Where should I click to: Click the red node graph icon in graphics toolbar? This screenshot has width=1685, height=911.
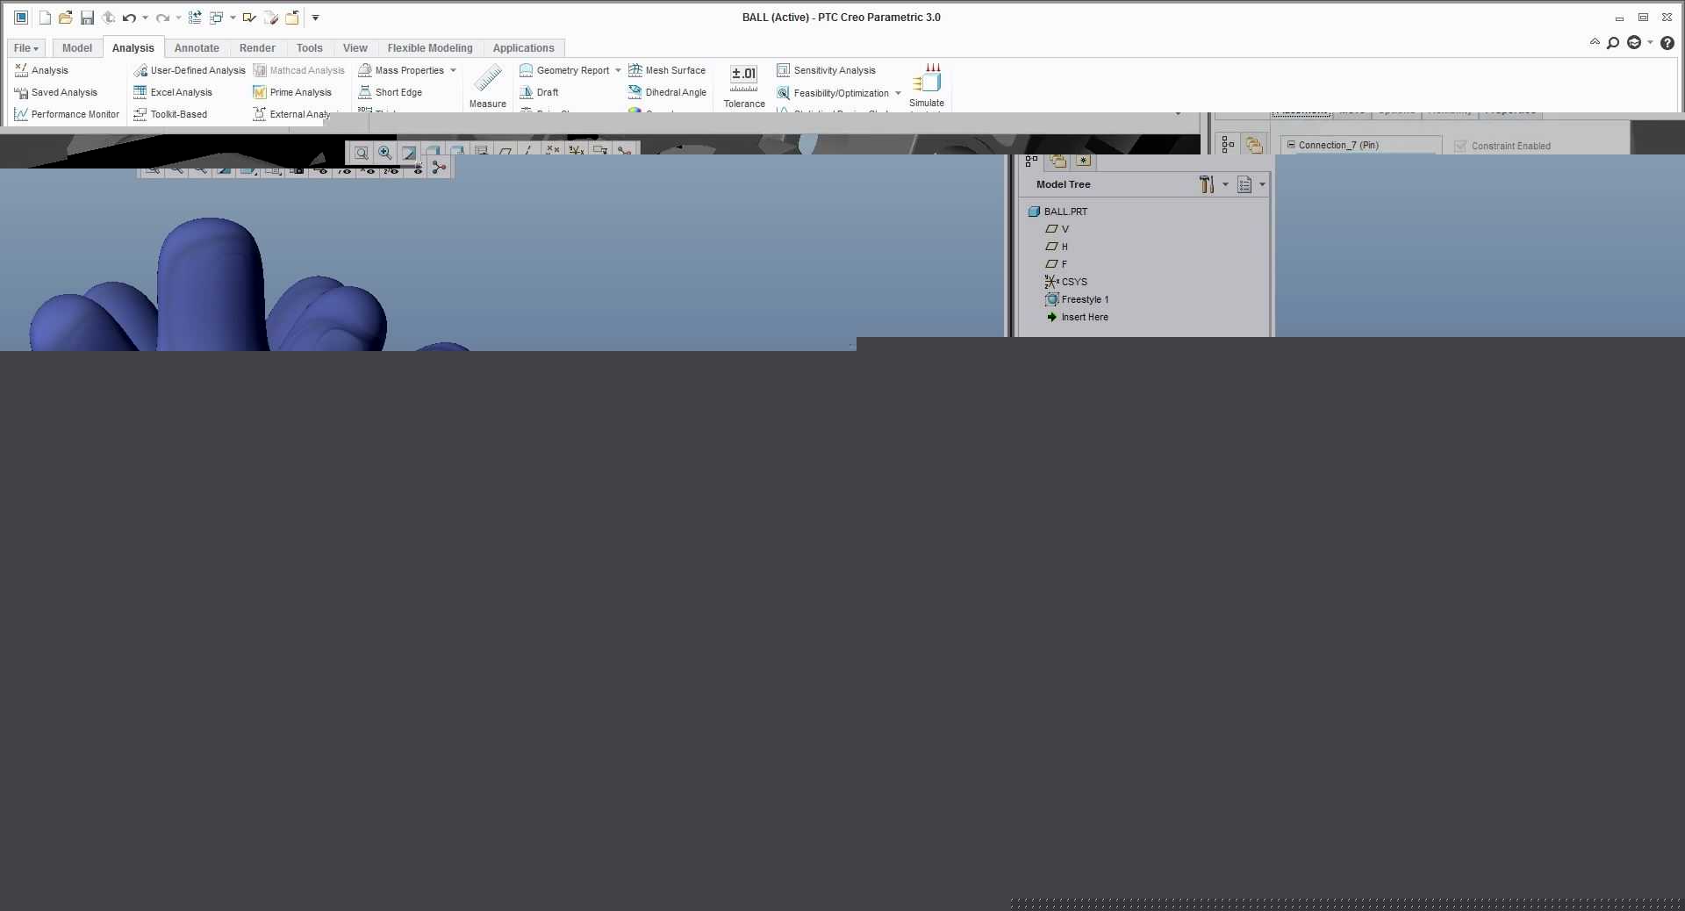click(440, 168)
